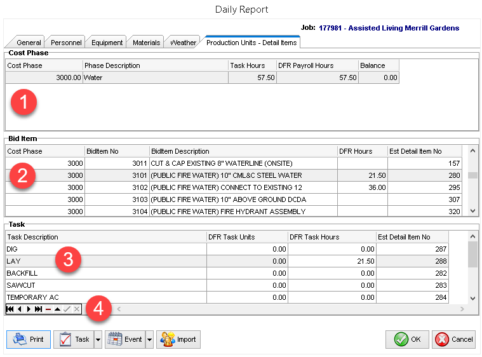482x357 pixels.
Task: Open the Event button dropdown arrow
Action: 149,339
